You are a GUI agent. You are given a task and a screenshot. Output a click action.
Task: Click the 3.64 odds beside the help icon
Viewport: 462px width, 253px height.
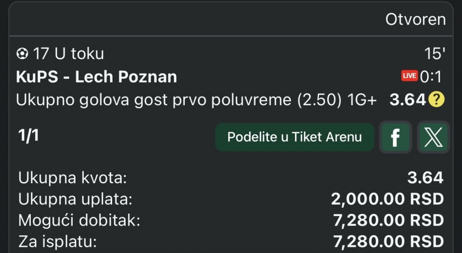(x=408, y=100)
